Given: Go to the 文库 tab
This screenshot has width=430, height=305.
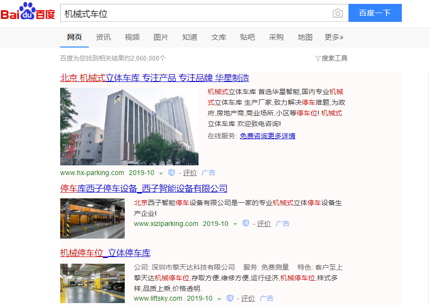Looking at the screenshot, I should click(218, 37).
